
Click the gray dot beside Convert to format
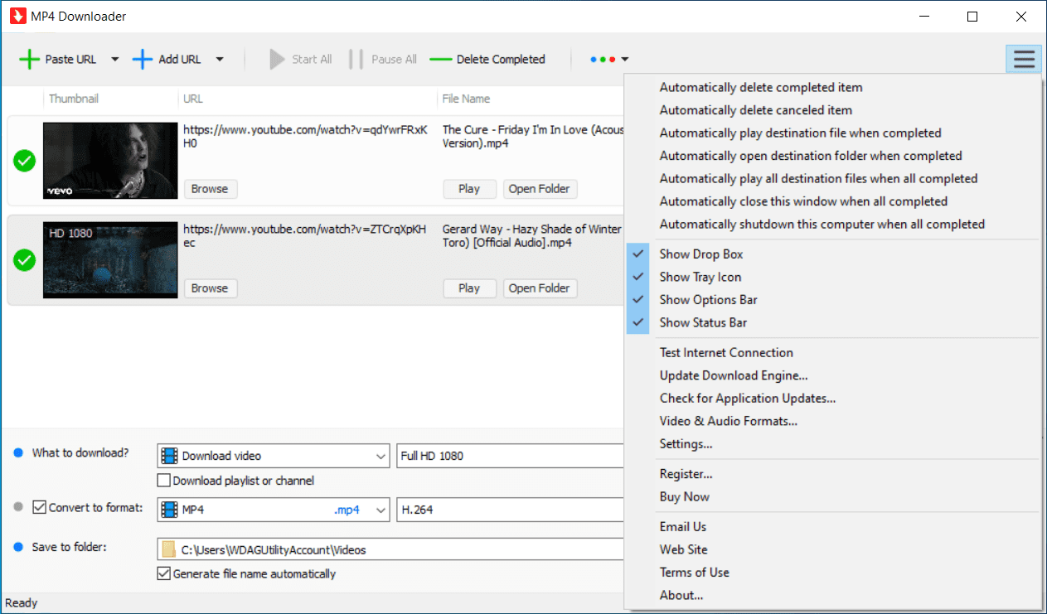click(x=18, y=507)
